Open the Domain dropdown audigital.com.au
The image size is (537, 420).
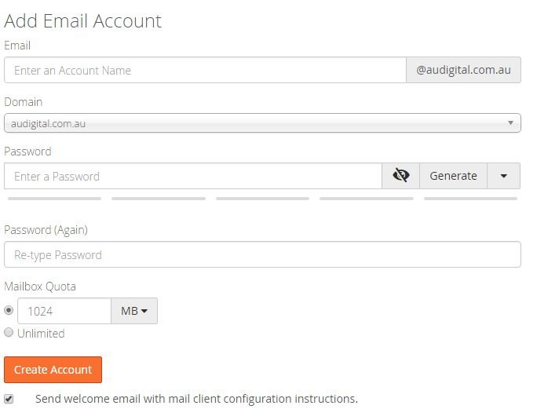click(262, 123)
